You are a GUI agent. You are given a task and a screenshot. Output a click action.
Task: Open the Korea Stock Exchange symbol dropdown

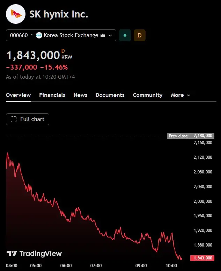click(61, 35)
